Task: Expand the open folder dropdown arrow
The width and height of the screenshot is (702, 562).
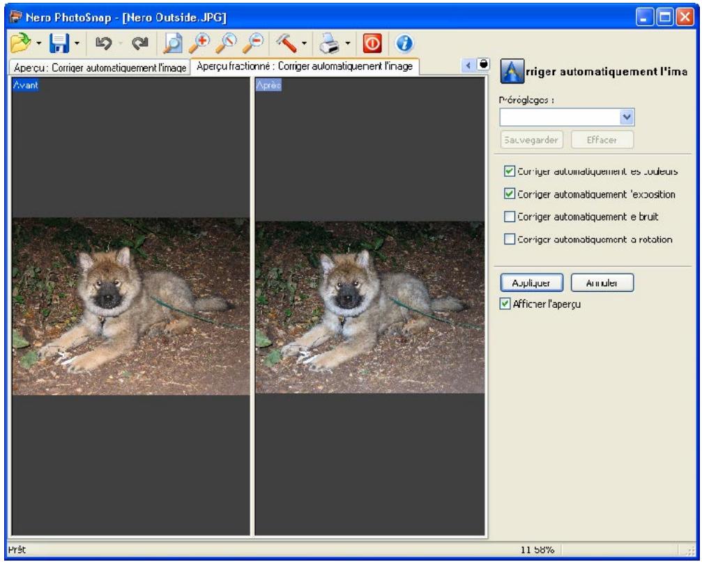Action: [38, 43]
